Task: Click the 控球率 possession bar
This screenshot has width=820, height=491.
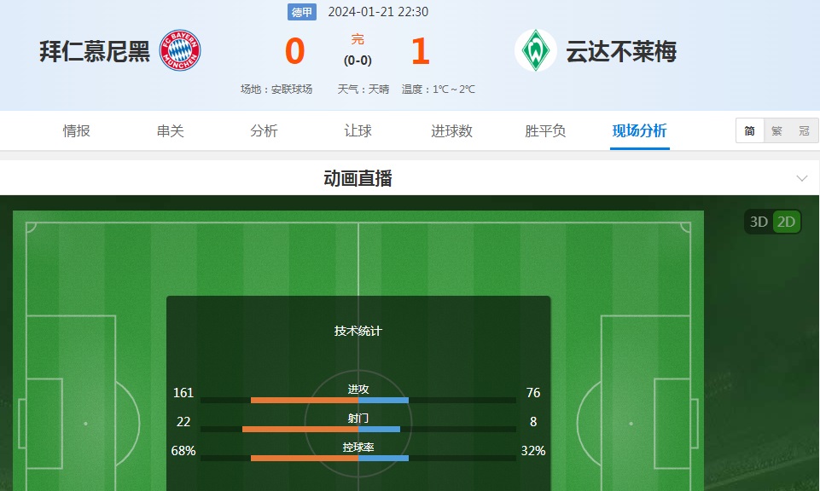Action: pyautogui.click(x=358, y=458)
